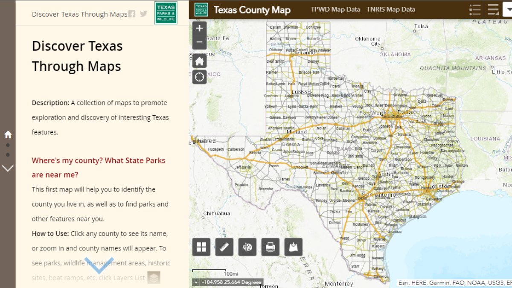Viewport: 512px width, 288px height.
Task: Select the TNRIS Map Data menu item
Action: pos(391,9)
